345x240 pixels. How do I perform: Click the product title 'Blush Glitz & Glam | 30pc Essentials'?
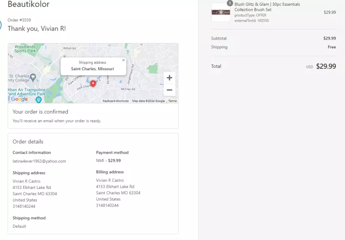pos(267,4)
